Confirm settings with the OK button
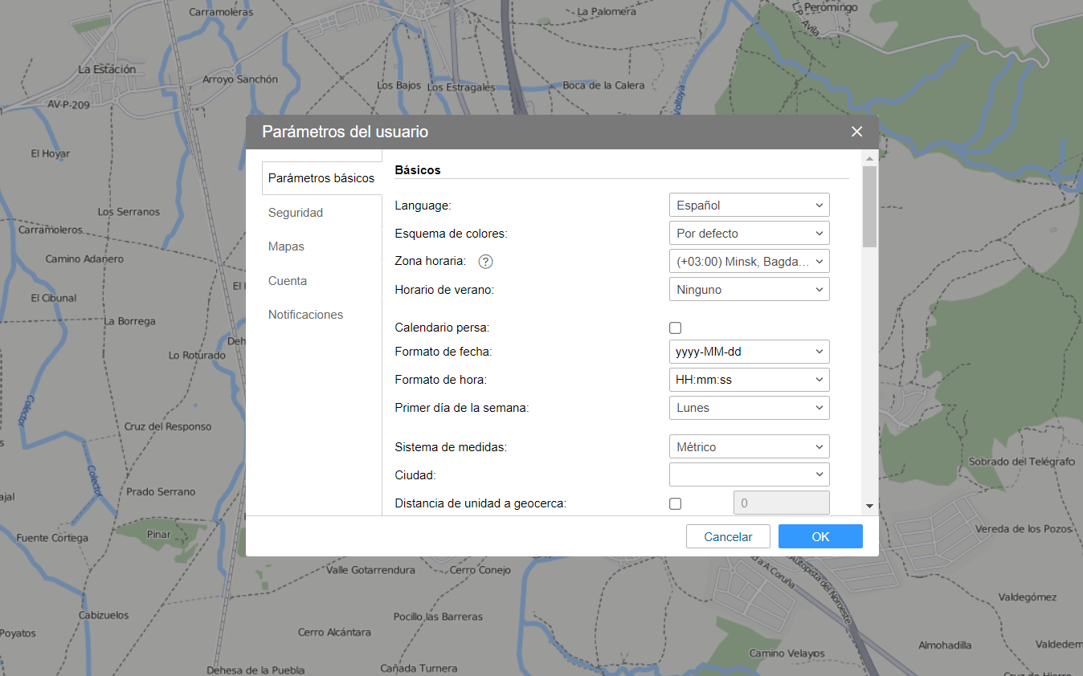The width and height of the screenshot is (1083, 676). (x=819, y=536)
